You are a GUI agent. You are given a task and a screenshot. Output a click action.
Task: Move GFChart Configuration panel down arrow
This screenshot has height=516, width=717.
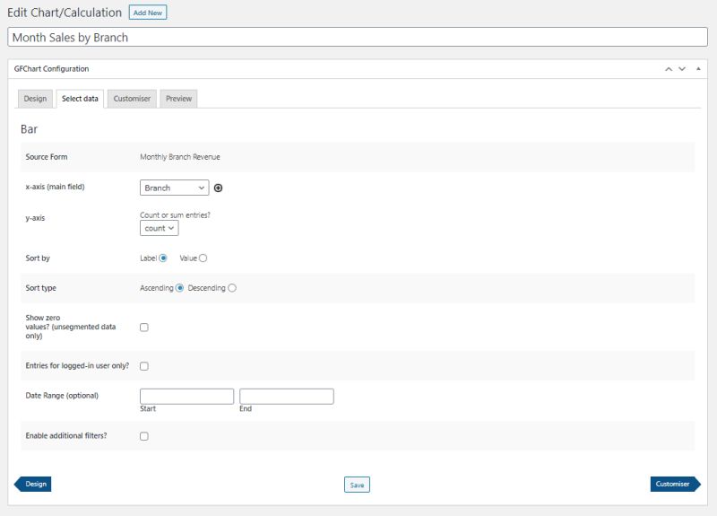coord(682,69)
